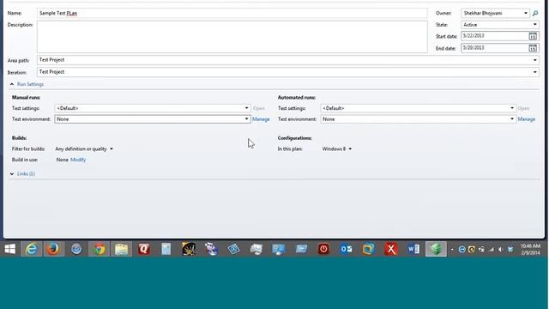Click inside the Description text area
The height and width of the screenshot is (309, 549).
pos(232,37)
